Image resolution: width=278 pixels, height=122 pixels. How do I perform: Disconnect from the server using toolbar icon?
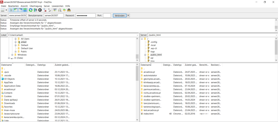coord(45,10)
